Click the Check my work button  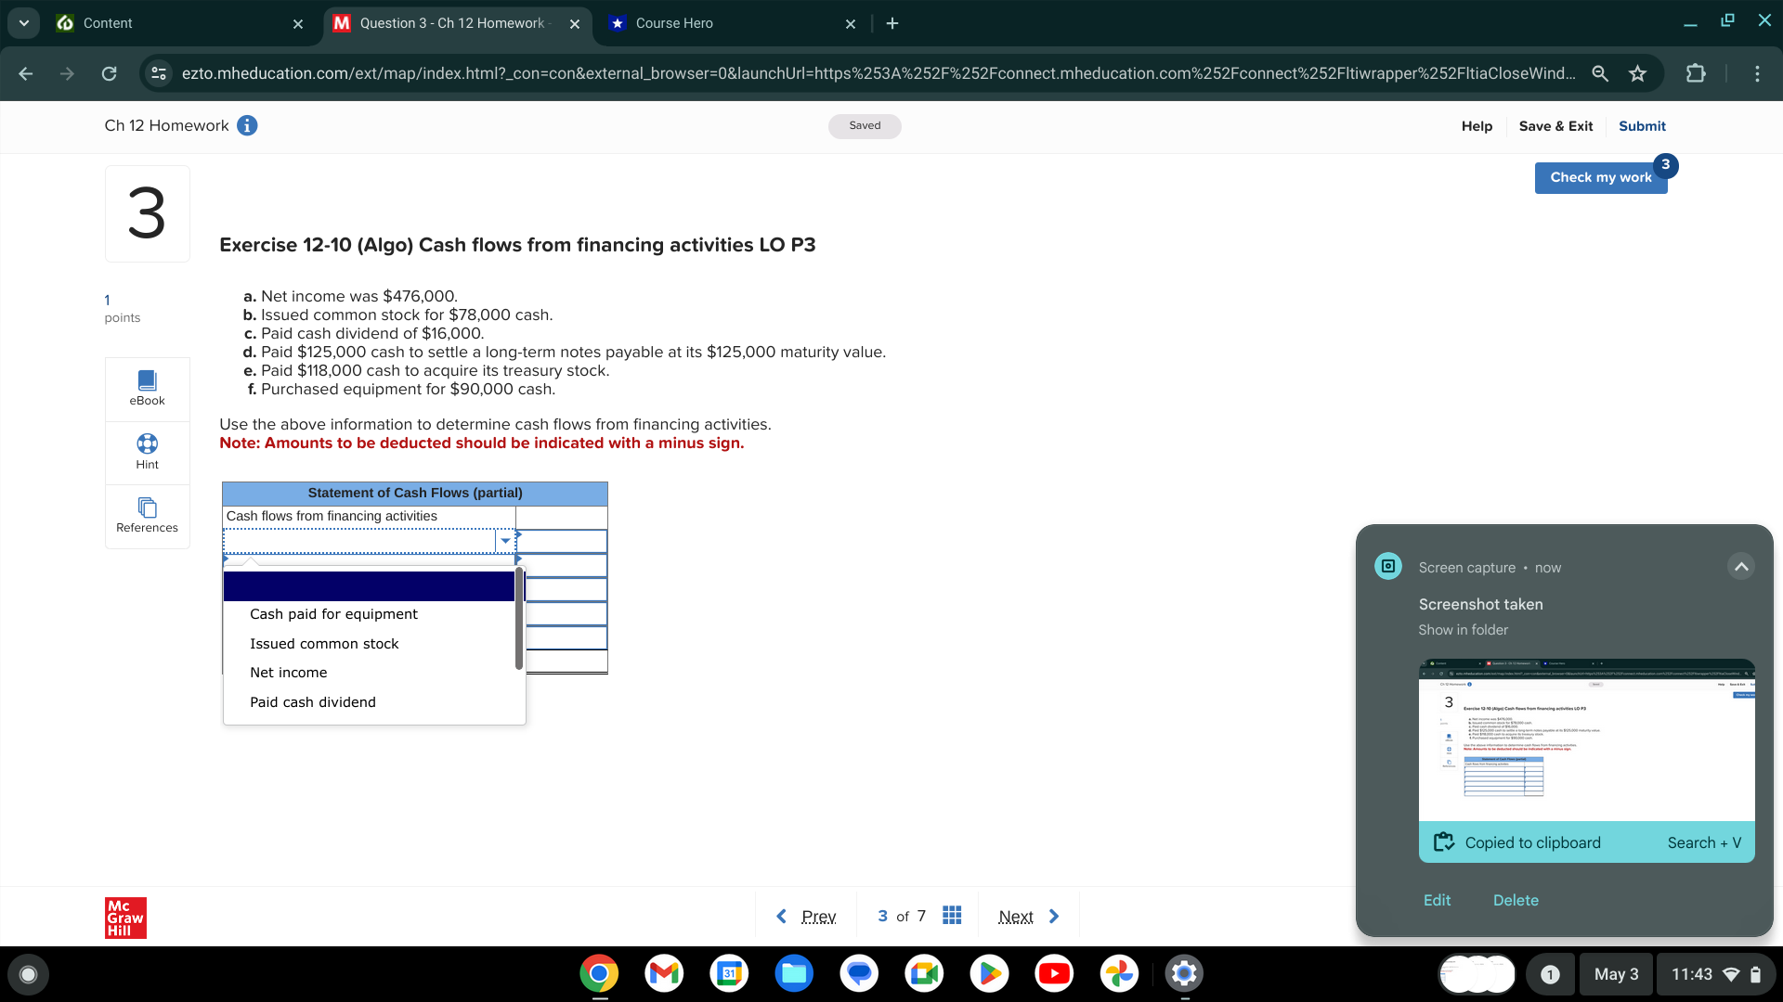(x=1600, y=177)
